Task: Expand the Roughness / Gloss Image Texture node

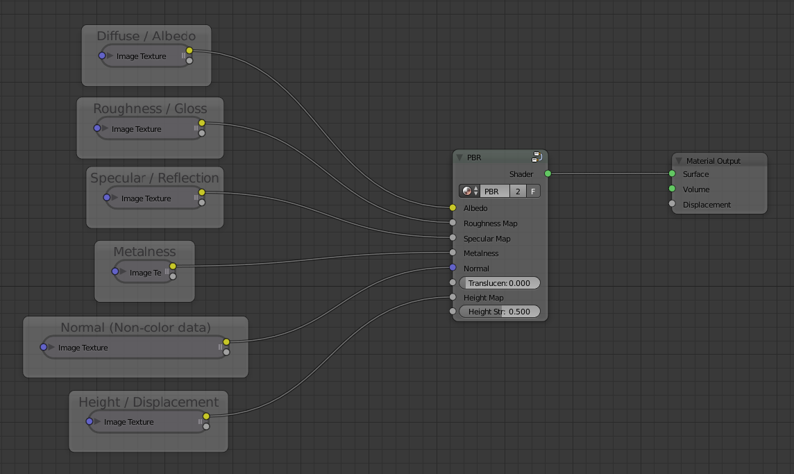Action: coord(105,128)
